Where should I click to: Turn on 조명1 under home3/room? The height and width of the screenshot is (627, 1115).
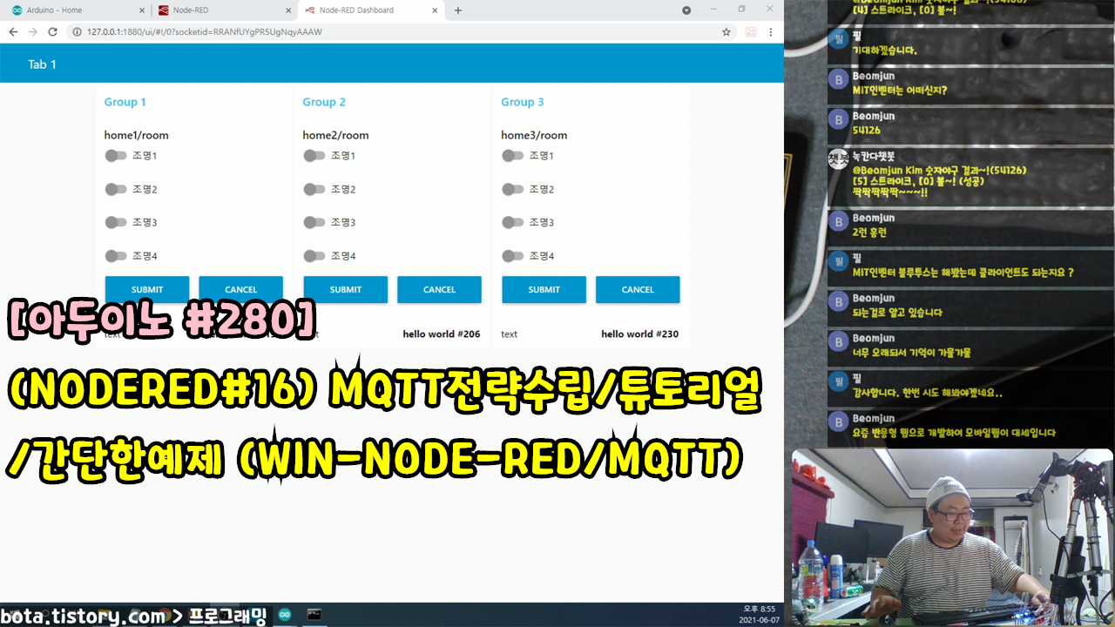pyautogui.click(x=512, y=156)
